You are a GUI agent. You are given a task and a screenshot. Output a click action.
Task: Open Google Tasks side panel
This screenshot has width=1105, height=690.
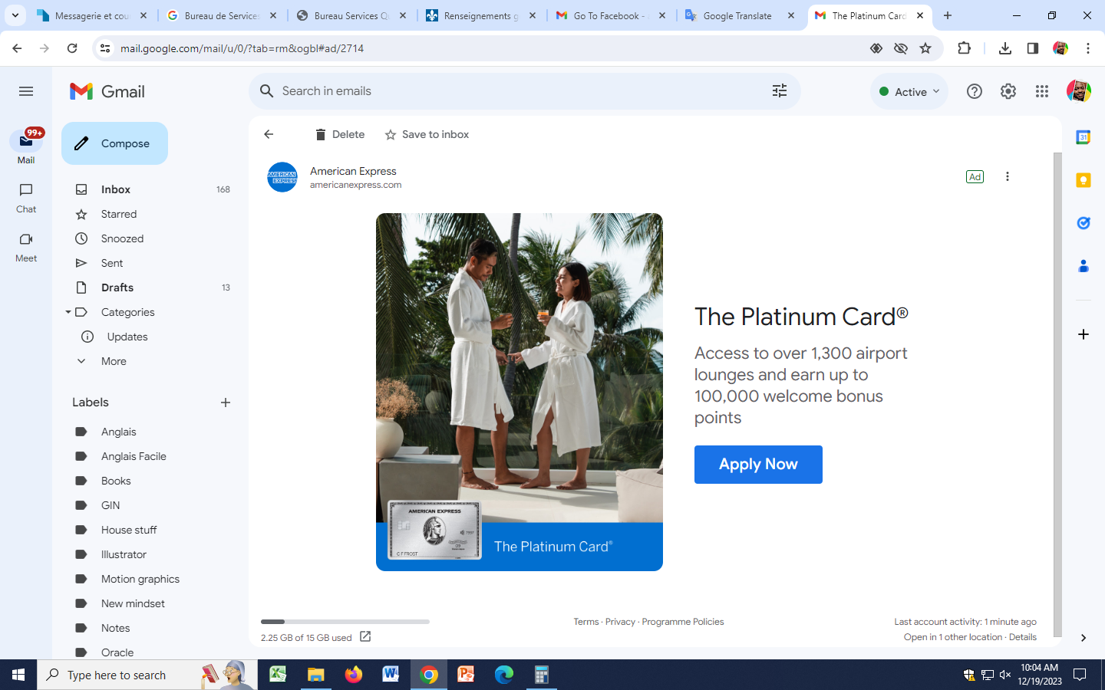click(1083, 223)
